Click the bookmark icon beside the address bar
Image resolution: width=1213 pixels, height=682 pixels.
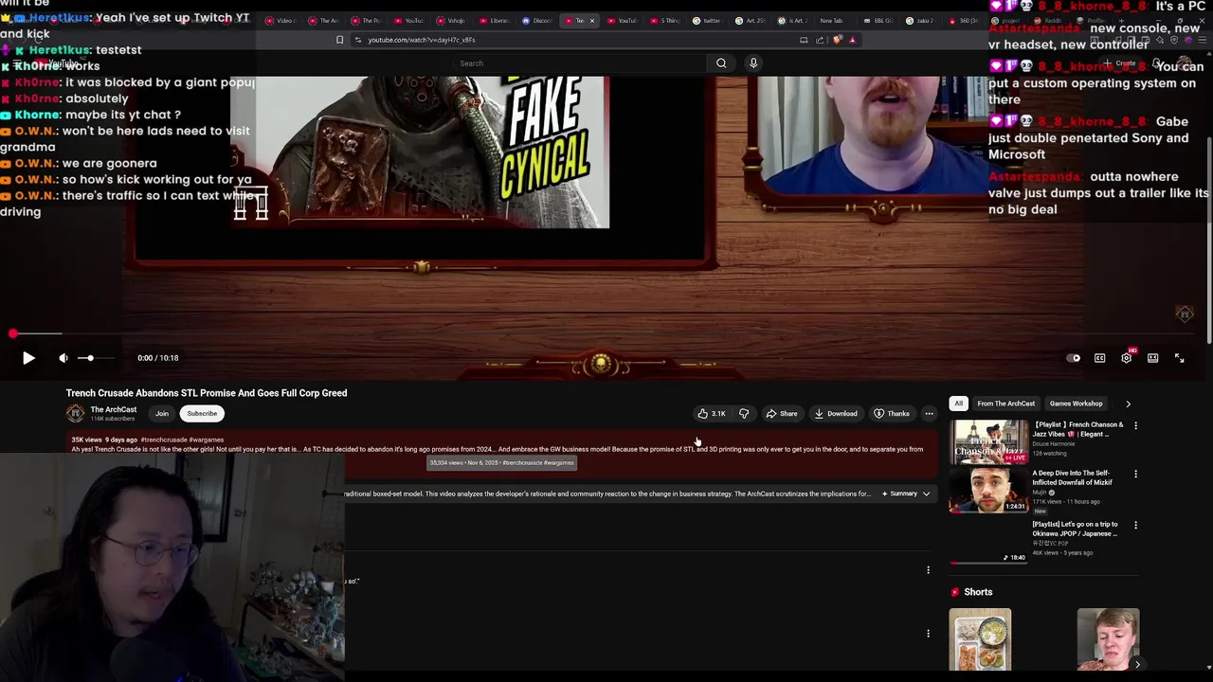click(x=339, y=40)
